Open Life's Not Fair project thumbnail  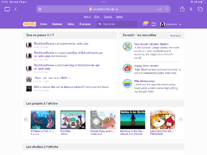click(163, 120)
